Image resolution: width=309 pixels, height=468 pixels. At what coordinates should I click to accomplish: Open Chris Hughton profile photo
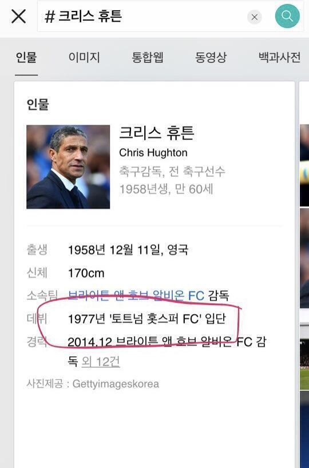point(68,167)
